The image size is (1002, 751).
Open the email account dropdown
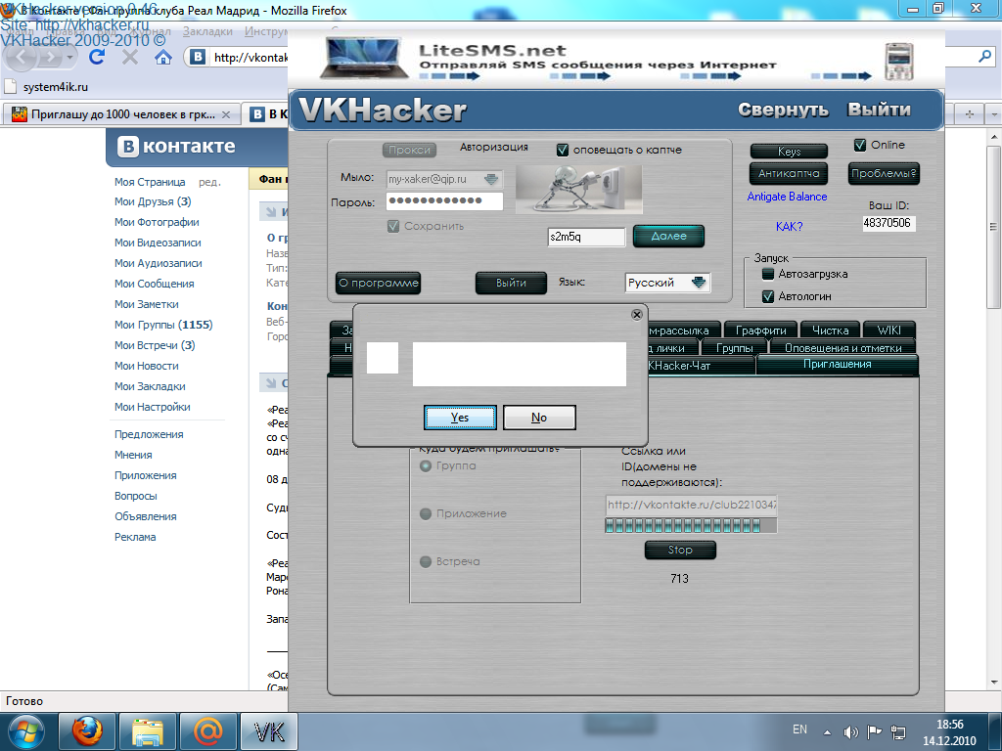pos(491,180)
